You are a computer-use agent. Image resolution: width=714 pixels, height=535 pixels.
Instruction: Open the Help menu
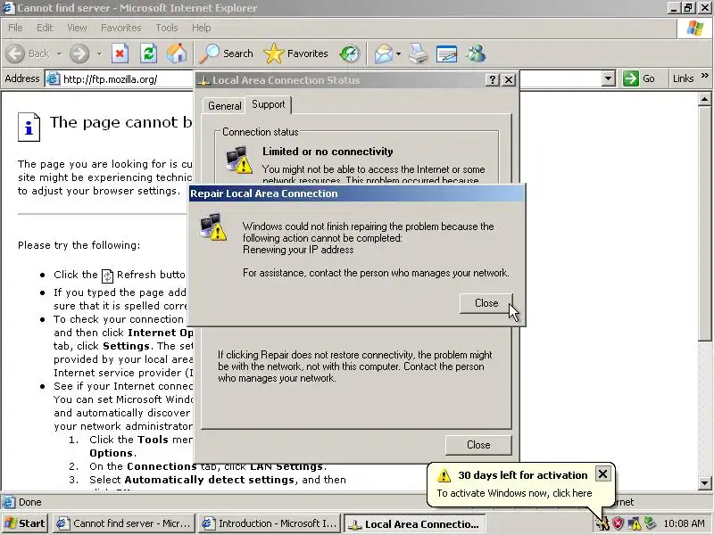pos(201,28)
